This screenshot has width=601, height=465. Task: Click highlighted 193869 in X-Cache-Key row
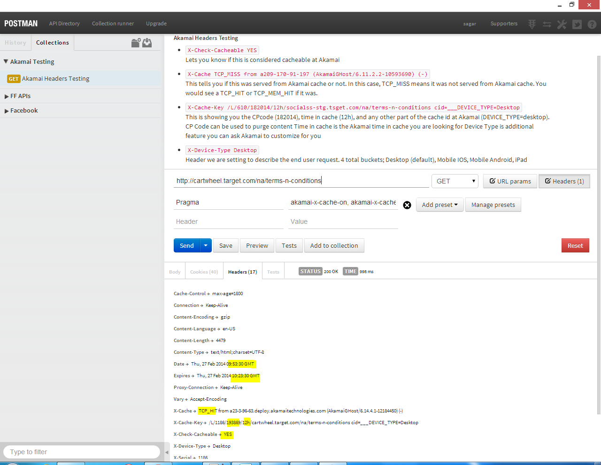pos(233,423)
